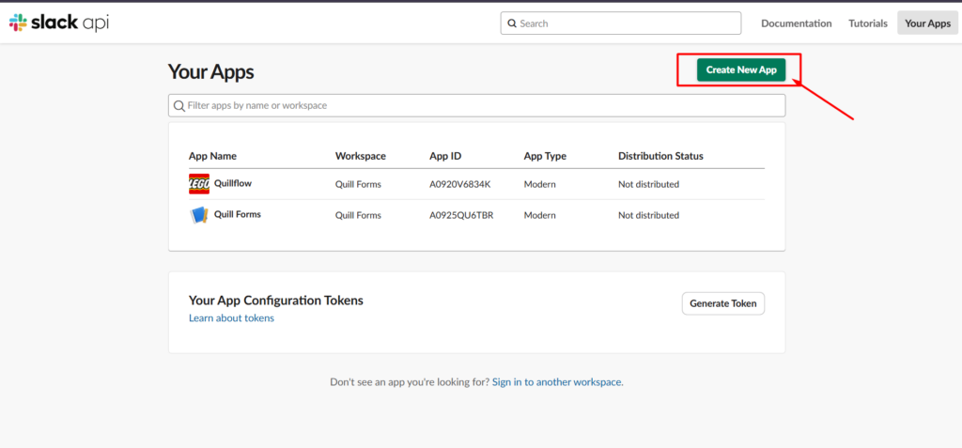This screenshot has width=962, height=448.
Task: Click the magnifier icon in the top search bar
Action: pyautogui.click(x=512, y=23)
